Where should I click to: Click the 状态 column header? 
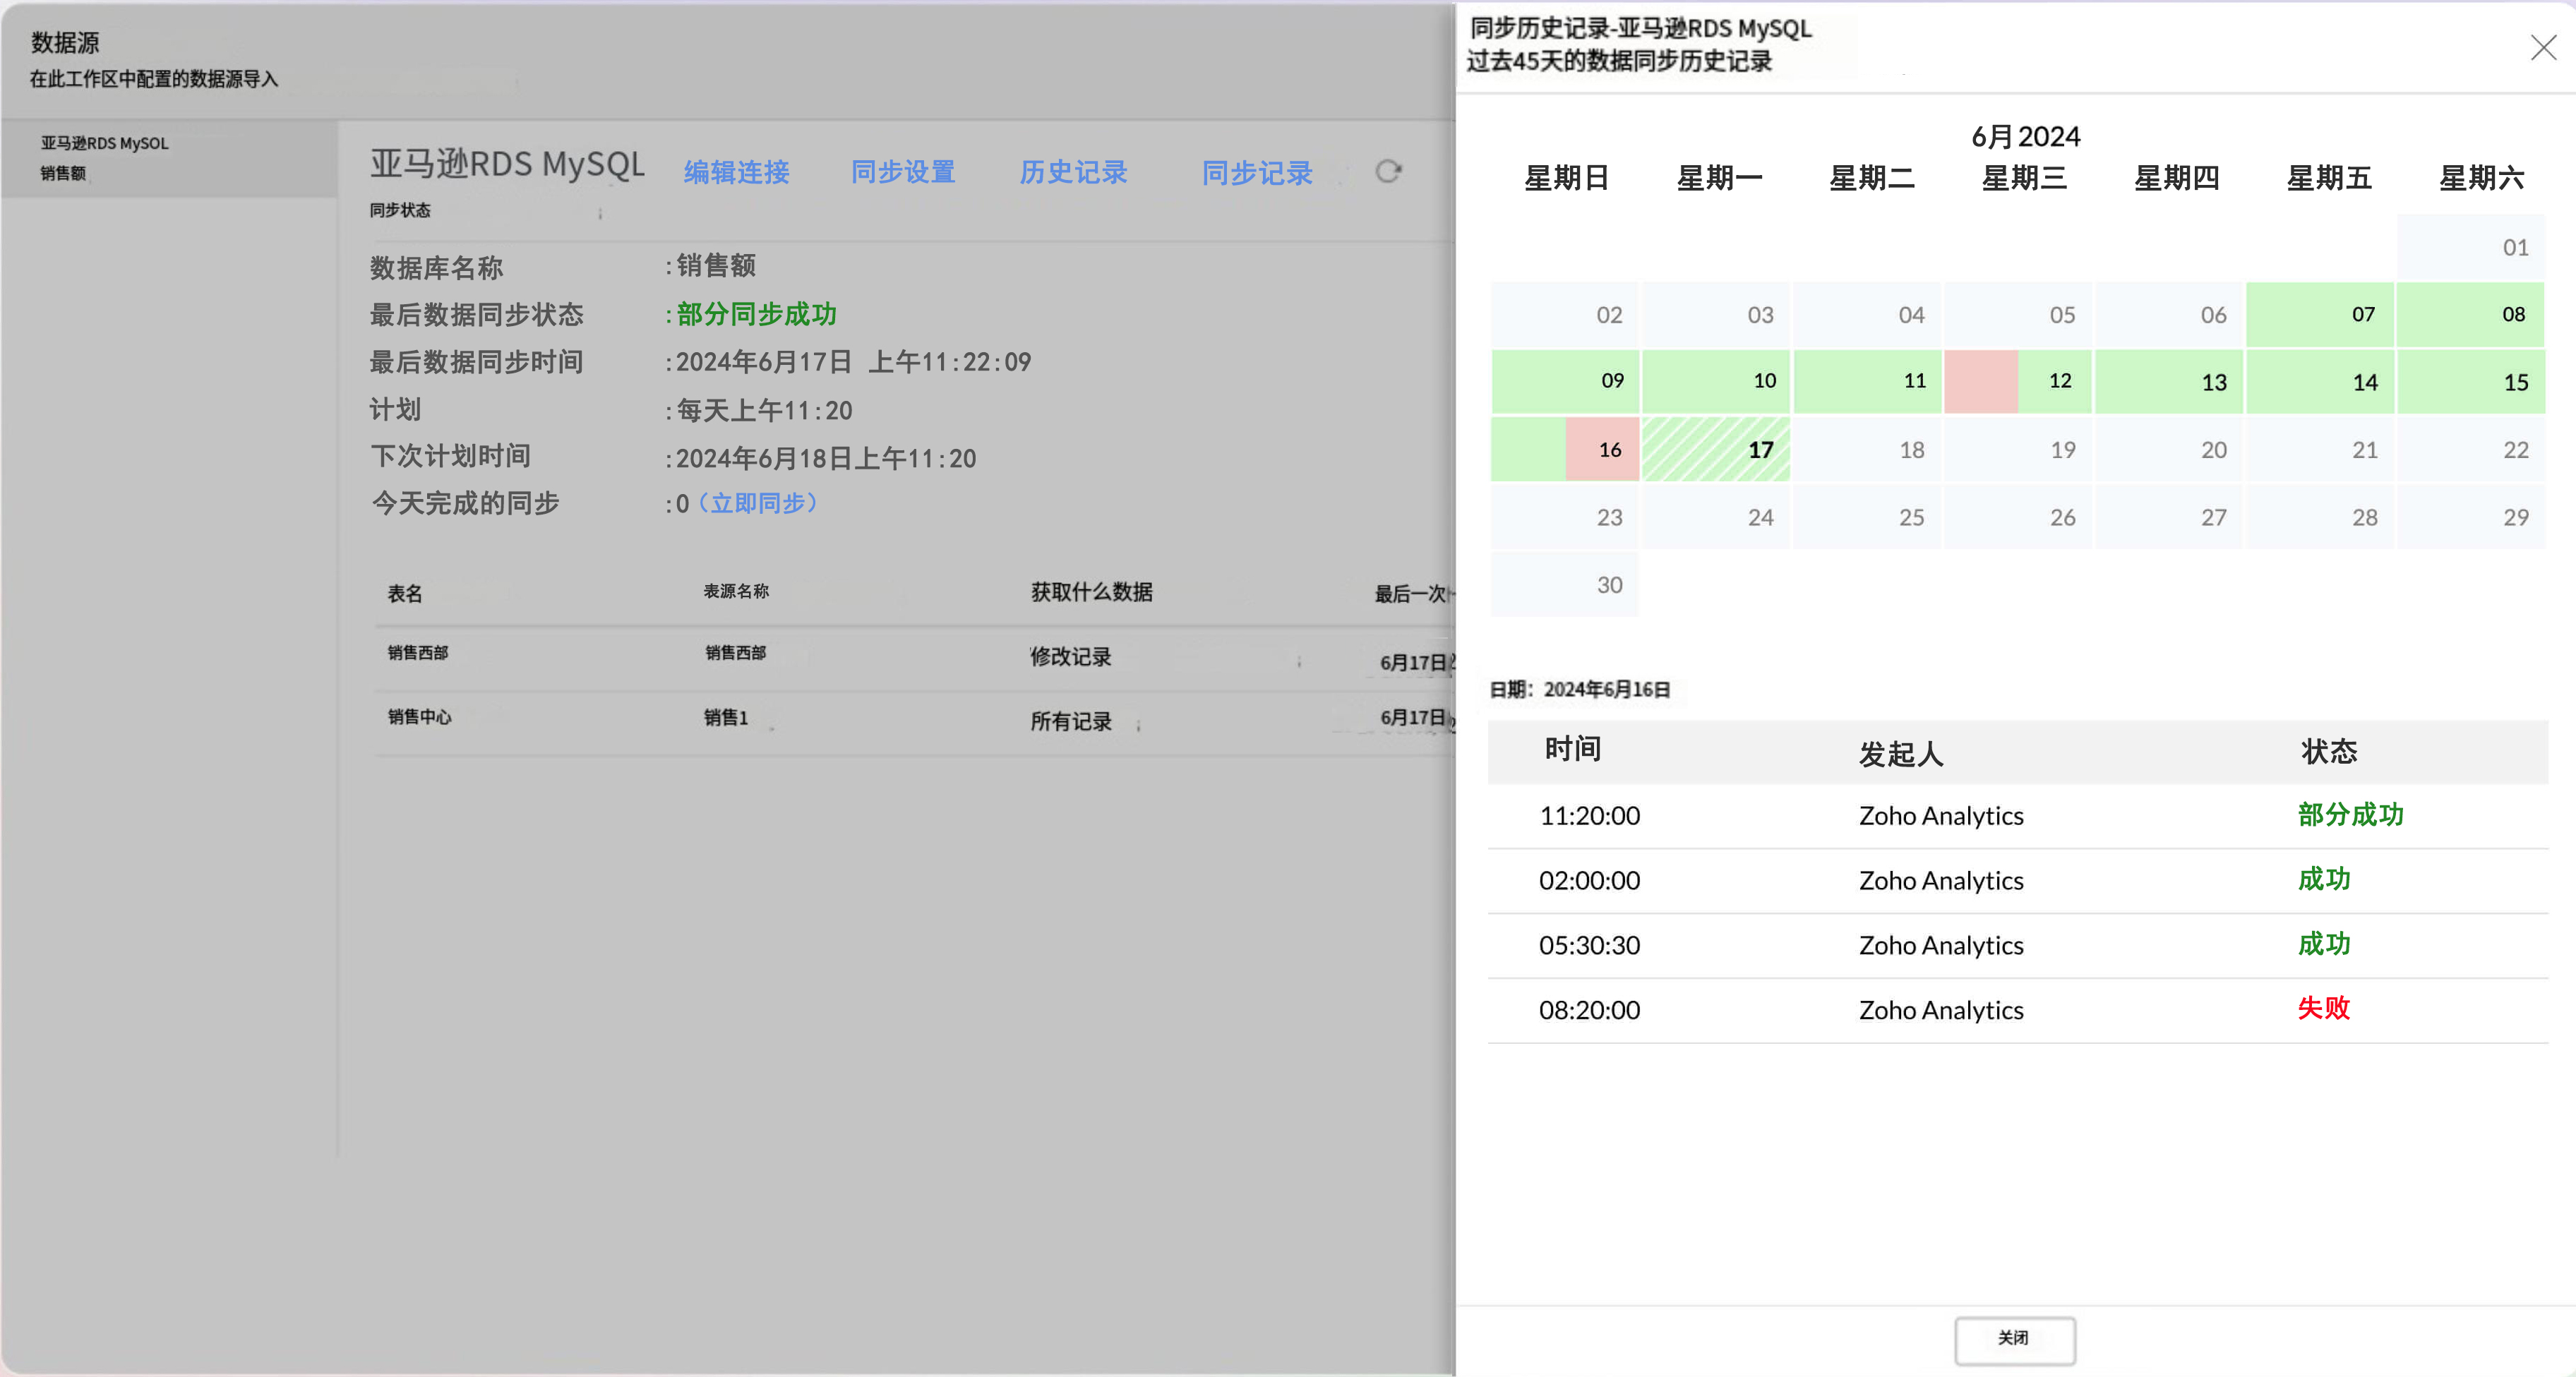(2329, 751)
